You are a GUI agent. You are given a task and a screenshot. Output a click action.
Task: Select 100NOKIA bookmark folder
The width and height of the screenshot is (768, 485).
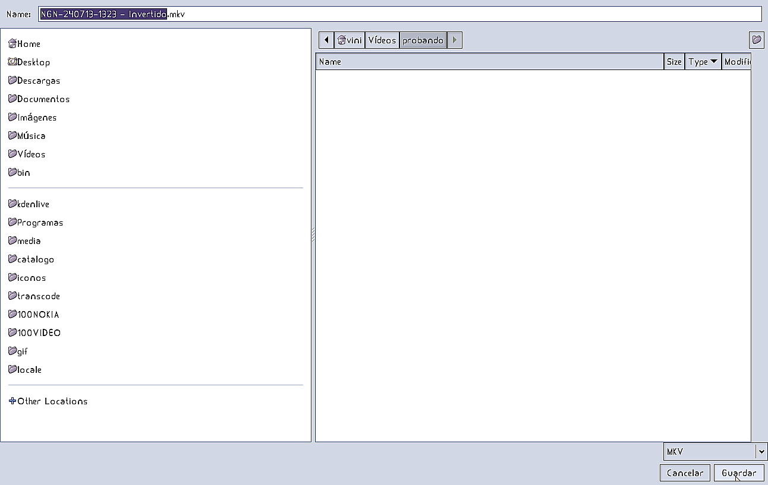38,315
